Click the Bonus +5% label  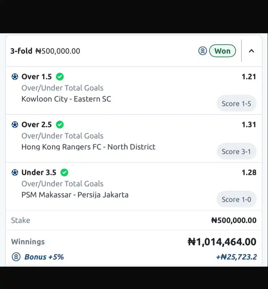pyautogui.click(x=44, y=257)
